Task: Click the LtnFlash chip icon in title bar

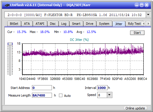Action: coord(7,5)
